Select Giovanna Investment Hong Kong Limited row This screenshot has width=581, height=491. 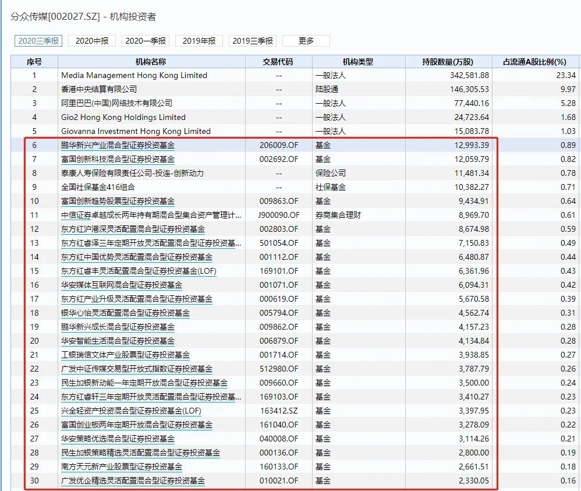(x=295, y=131)
